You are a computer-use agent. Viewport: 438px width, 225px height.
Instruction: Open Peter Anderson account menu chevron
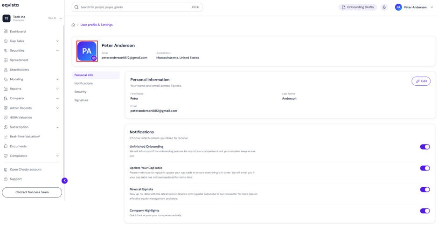pos(432,7)
